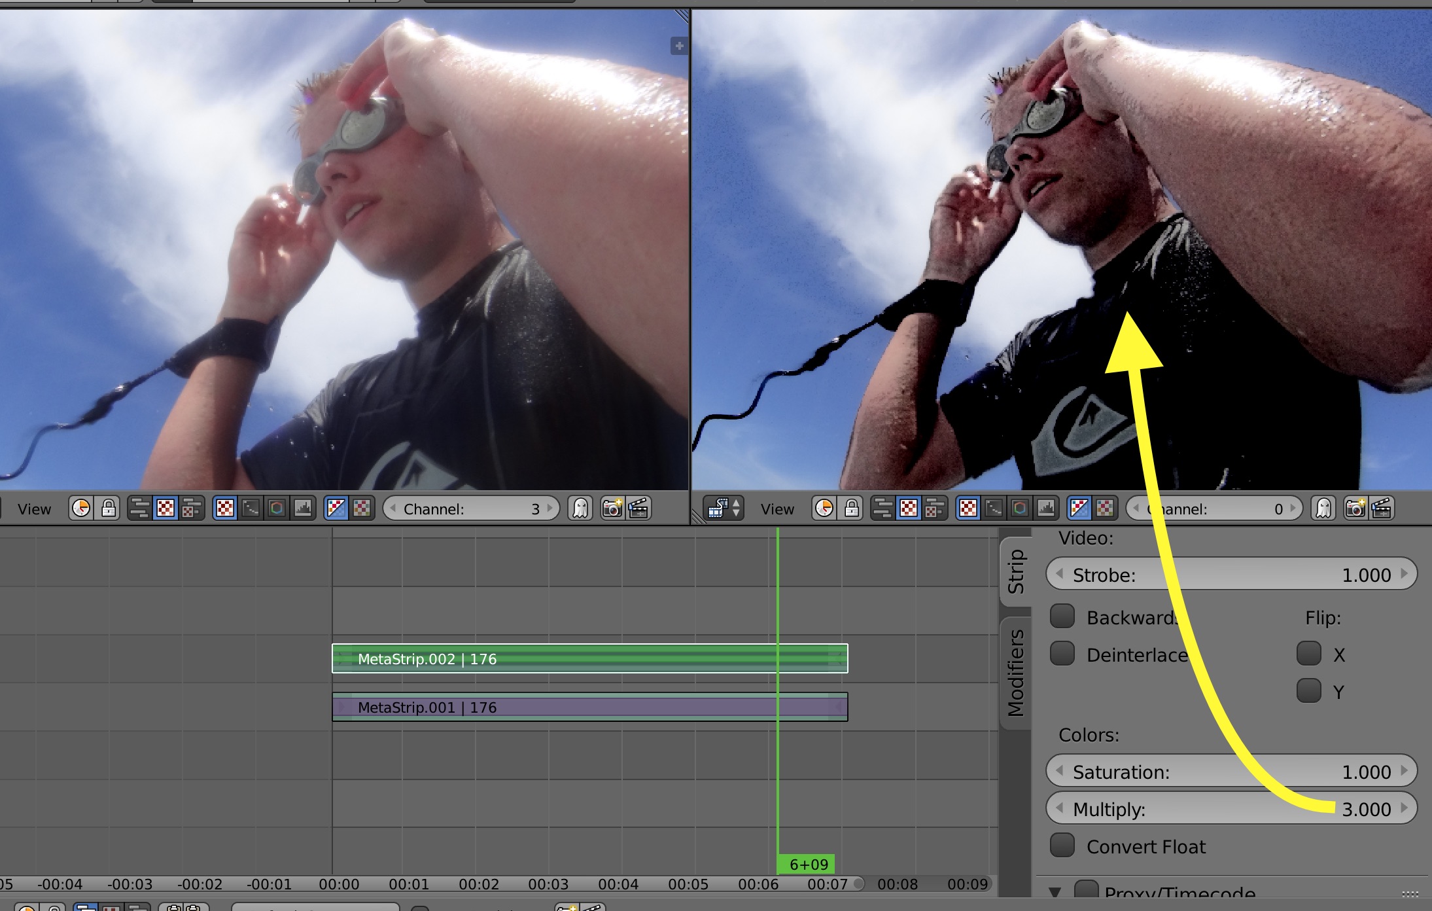The height and width of the screenshot is (911, 1432).
Task: Select the MetaStrip.001 strip in the timeline
Action: [x=589, y=707]
